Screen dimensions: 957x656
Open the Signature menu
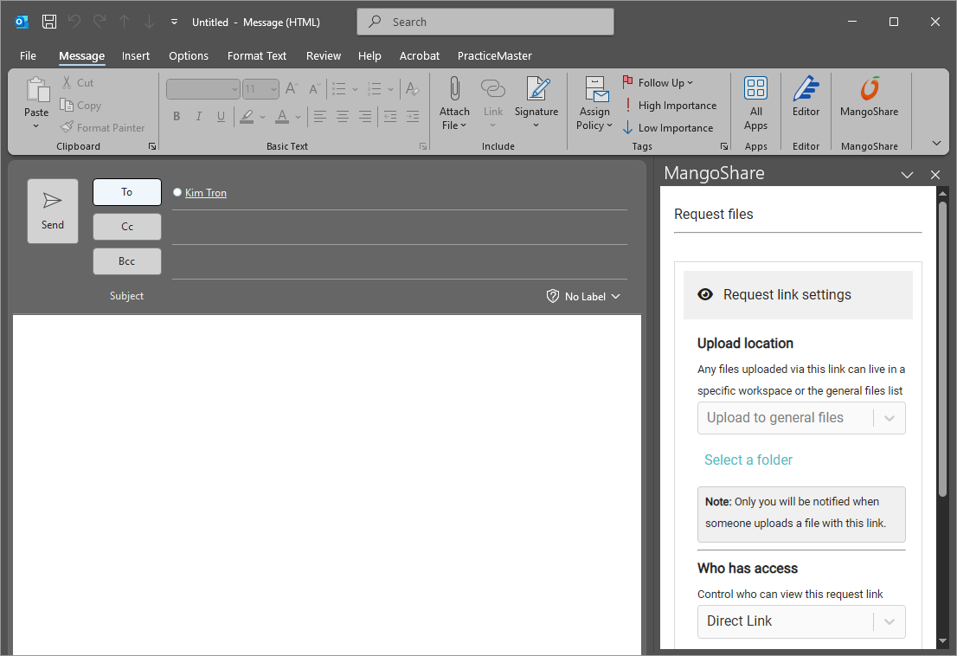click(x=536, y=103)
